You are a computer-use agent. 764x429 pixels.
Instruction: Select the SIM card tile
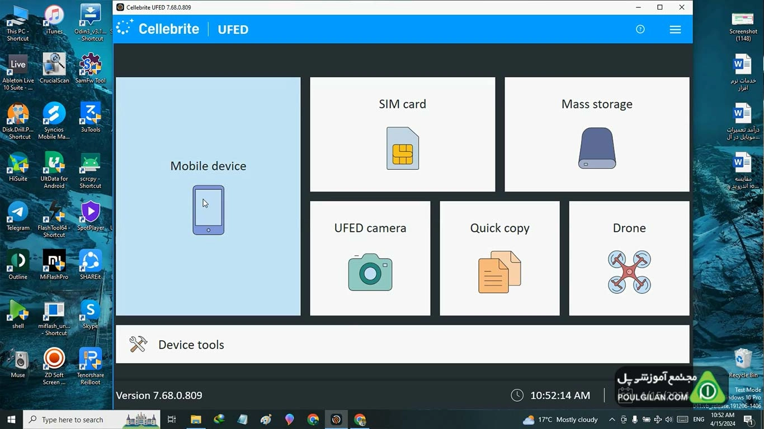pyautogui.click(x=403, y=134)
